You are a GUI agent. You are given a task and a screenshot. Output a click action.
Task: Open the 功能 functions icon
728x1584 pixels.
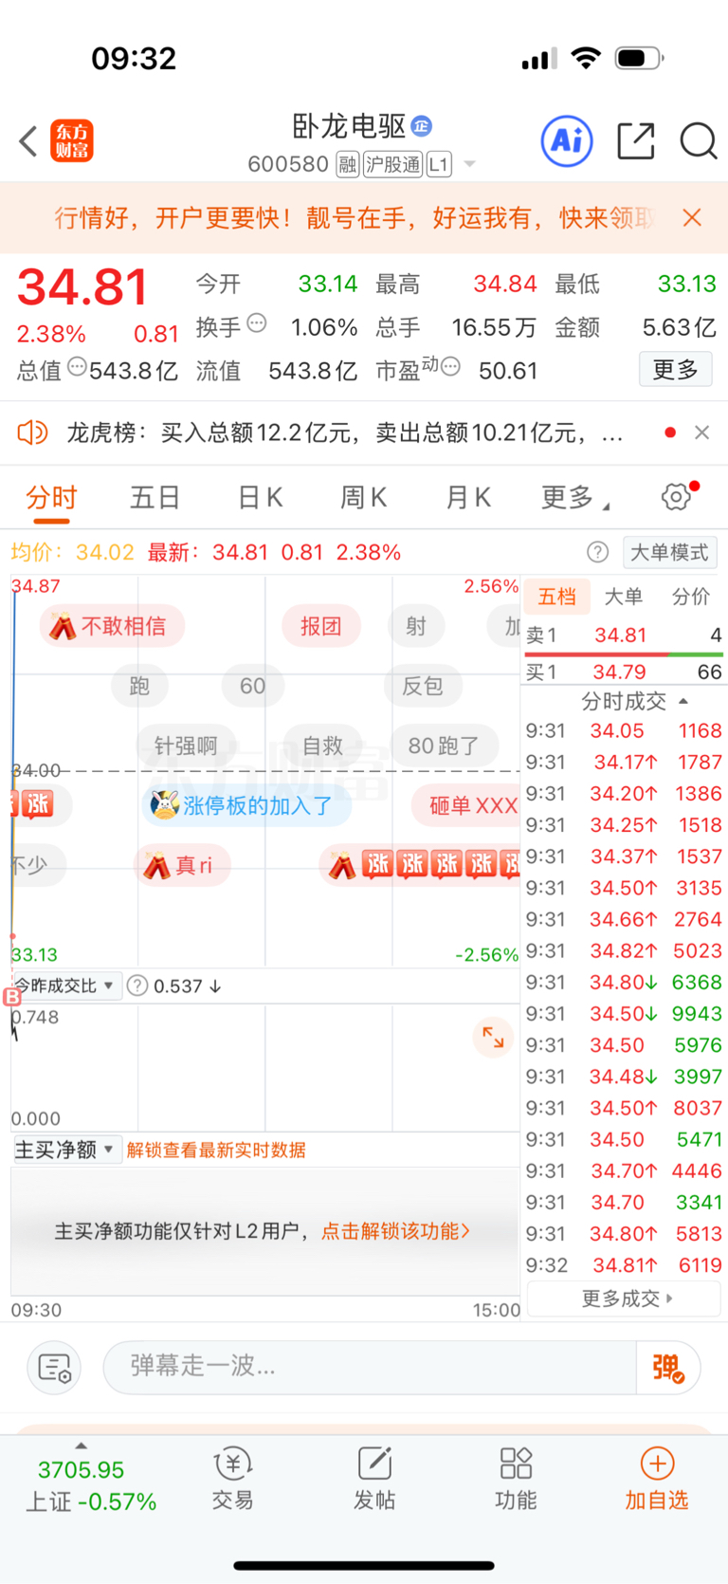[x=516, y=1478]
